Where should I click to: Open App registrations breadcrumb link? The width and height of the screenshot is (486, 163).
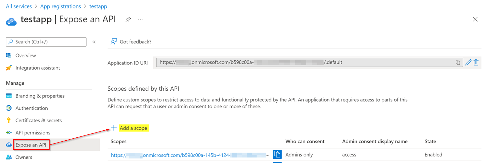(x=61, y=6)
